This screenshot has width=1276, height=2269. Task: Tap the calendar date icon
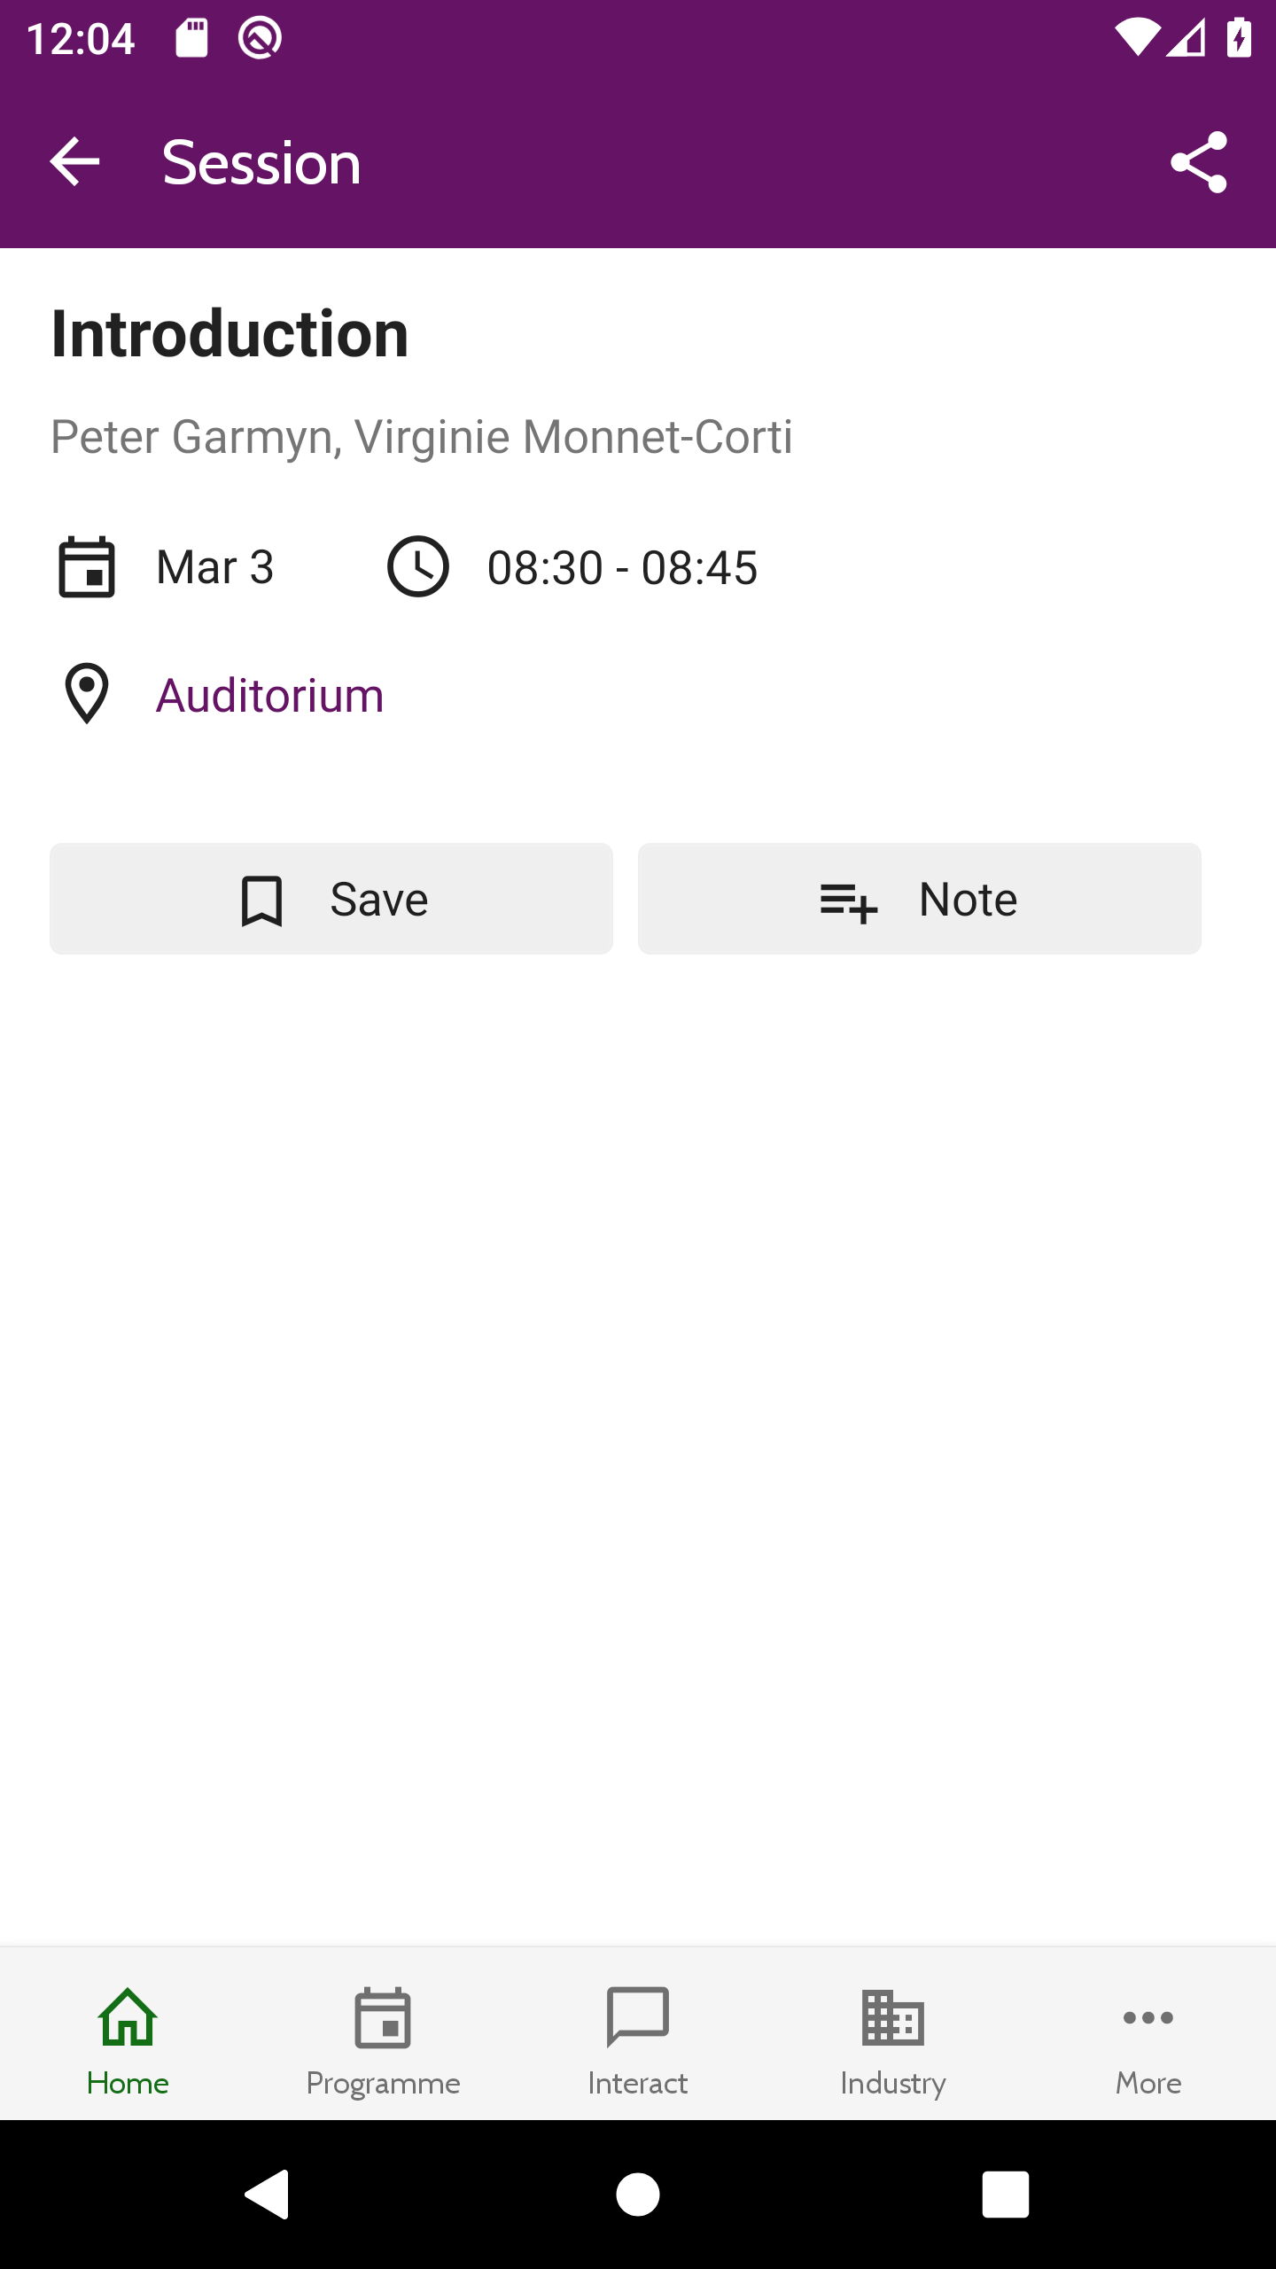point(87,567)
